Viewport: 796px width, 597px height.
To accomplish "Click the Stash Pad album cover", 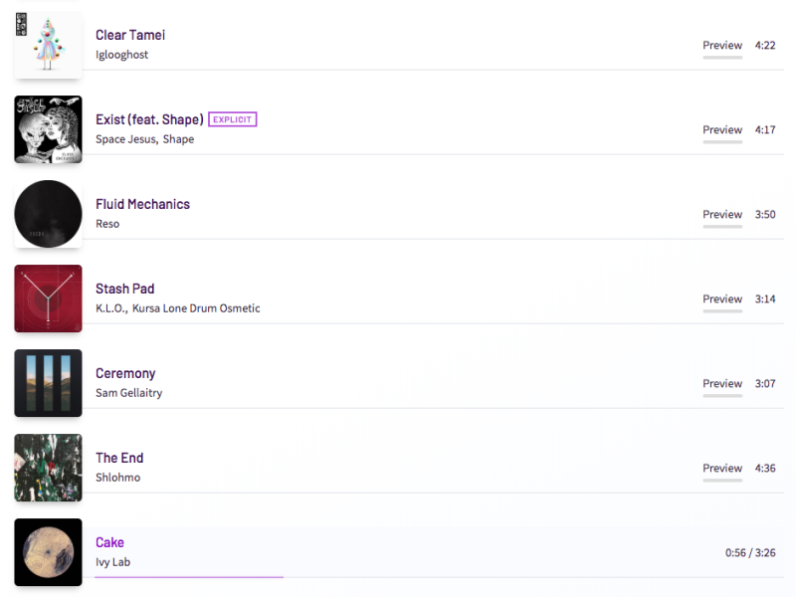I will (x=47, y=298).
